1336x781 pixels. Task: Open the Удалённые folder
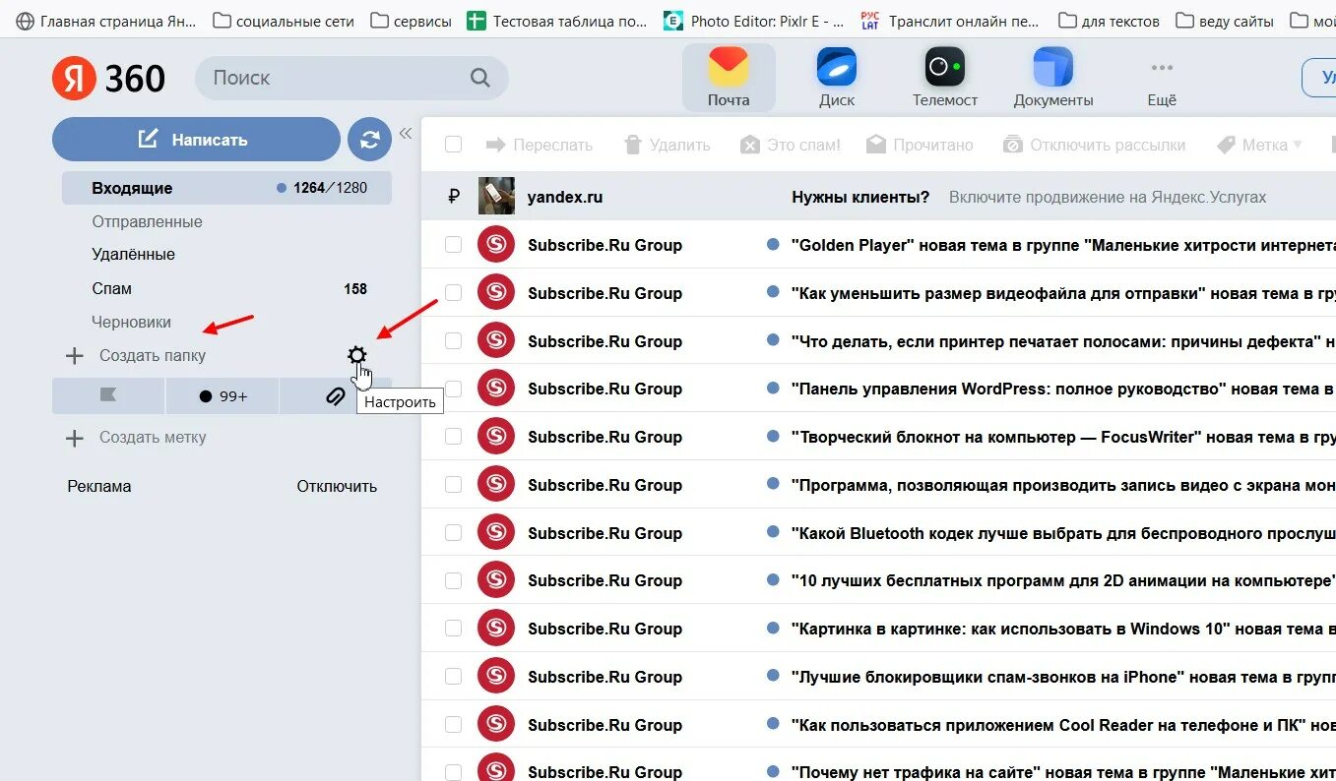(x=133, y=255)
